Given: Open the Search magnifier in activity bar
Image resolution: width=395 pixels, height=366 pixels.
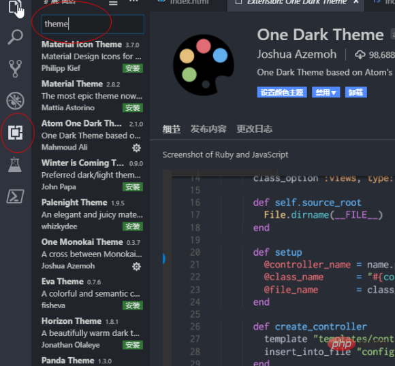Looking at the screenshot, I should (x=15, y=37).
